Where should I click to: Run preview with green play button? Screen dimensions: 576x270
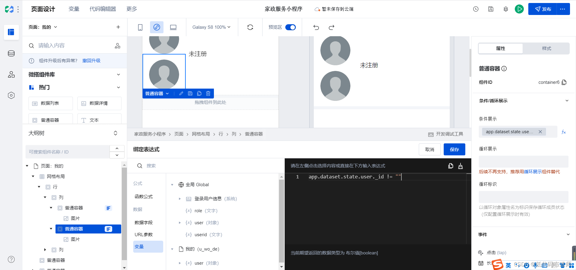[519, 9]
